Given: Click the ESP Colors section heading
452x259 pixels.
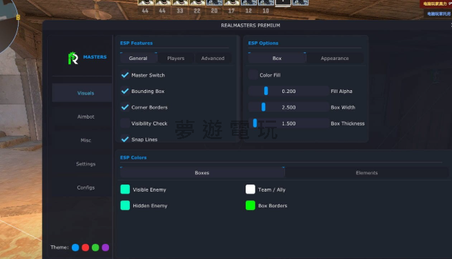Looking at the screenshot, I should point(133,158).
